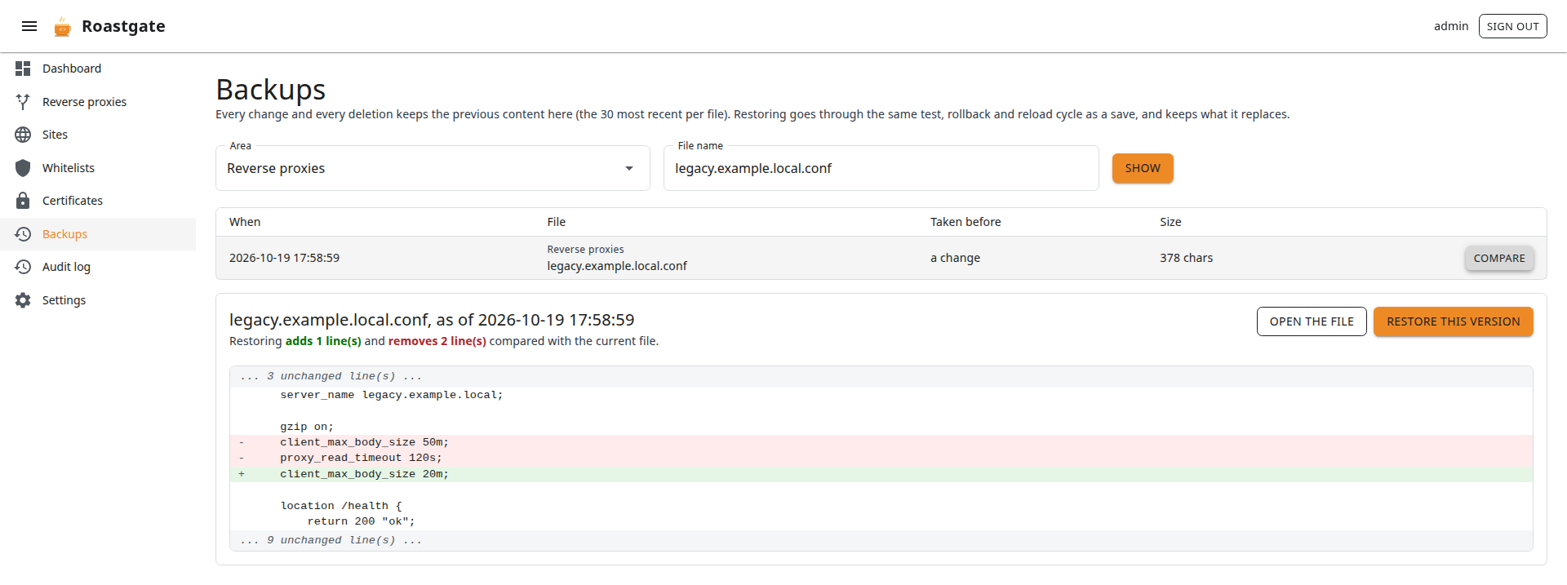Viewport: 1567px width, 585px height.
Task: Click the 'return 200 "ok";' line
Action: pyautogui.click(x=881, y=521)
